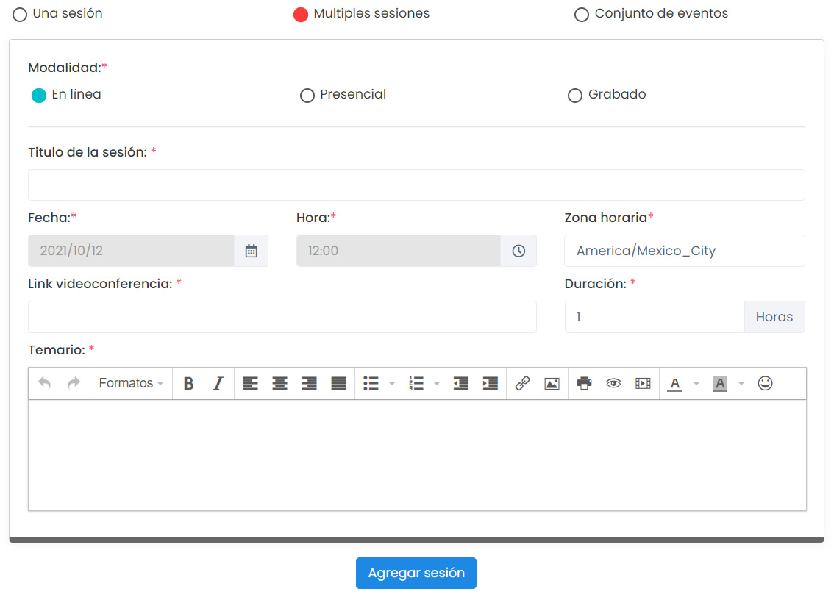Open the text color picker arrow

point(696,383)
